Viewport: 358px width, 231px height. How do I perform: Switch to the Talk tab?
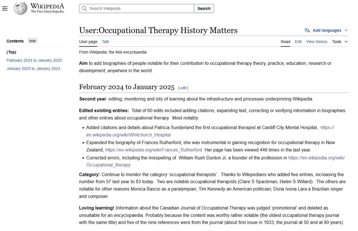[105, 41]
